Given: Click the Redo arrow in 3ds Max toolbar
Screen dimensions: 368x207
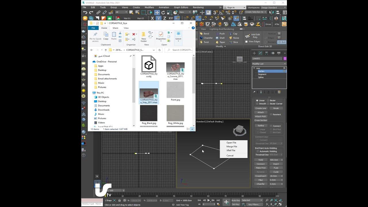Looking at the screenshot, I should (91, 12).
